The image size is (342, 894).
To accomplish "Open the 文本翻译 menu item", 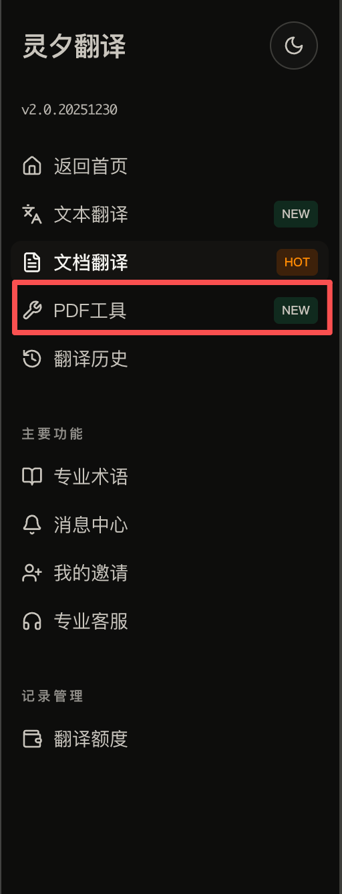I will point(170,214).
